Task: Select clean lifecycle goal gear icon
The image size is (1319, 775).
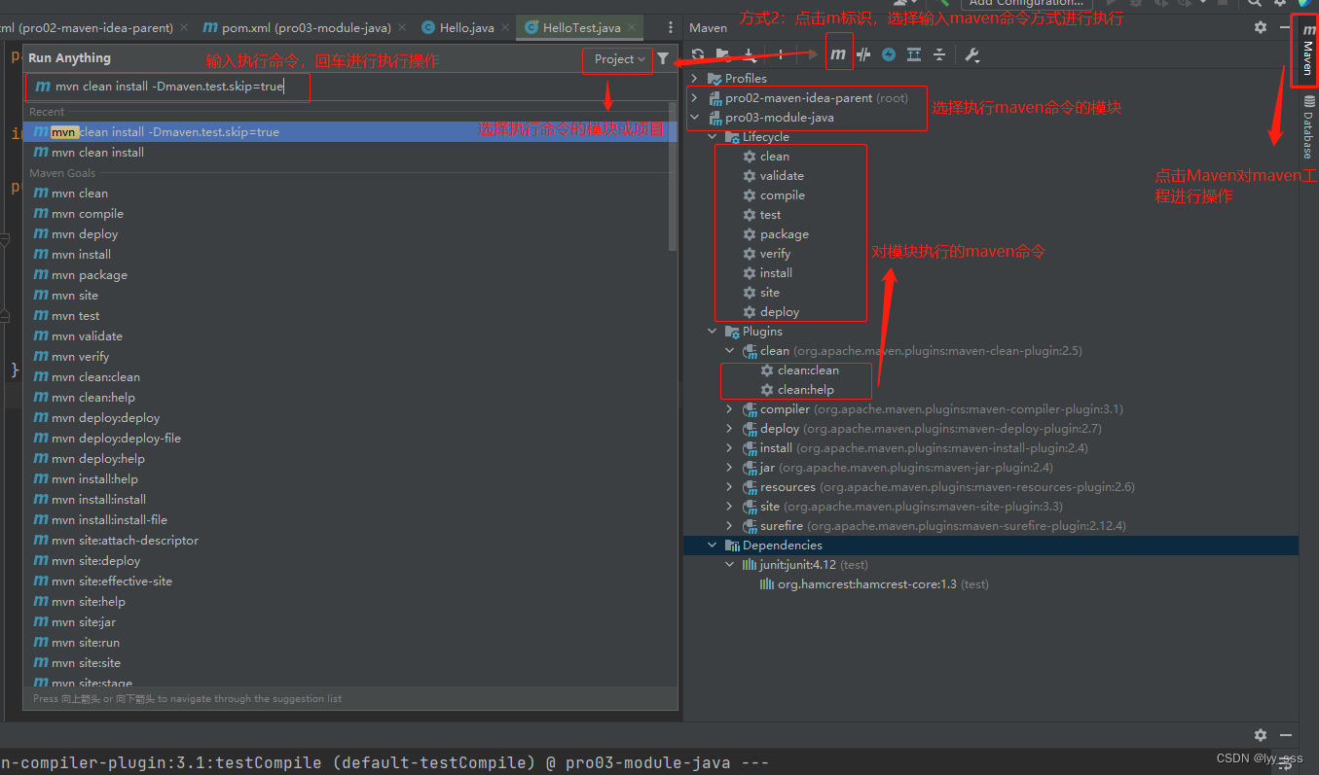Action: 749,156
